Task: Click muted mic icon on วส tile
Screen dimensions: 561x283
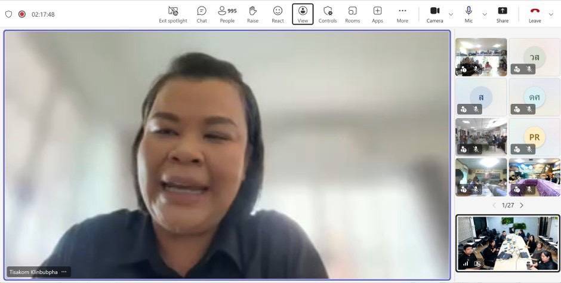Action: point(529,69)
